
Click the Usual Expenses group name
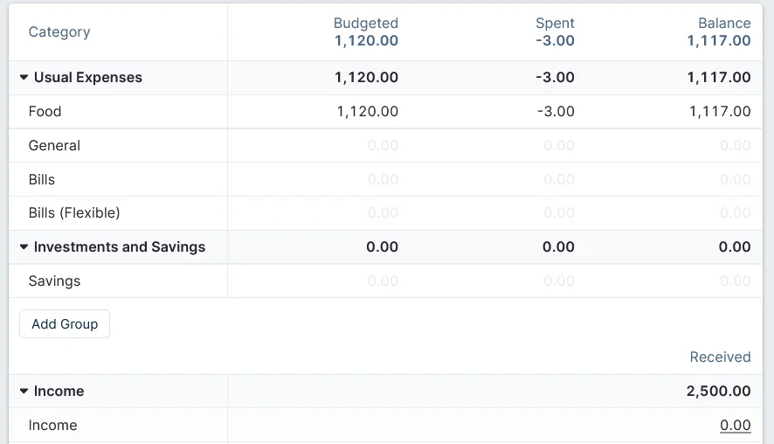(x=88, y=78)
